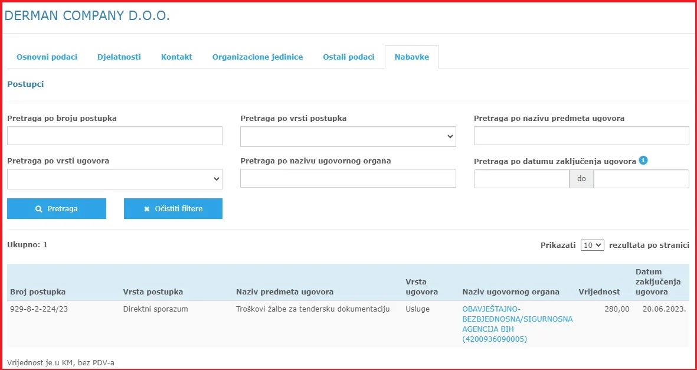Screen dimensions: 697x370
Task: Open the Pretraga po vrsti ugovora dropdown
Action: click(x=114, y=179)
